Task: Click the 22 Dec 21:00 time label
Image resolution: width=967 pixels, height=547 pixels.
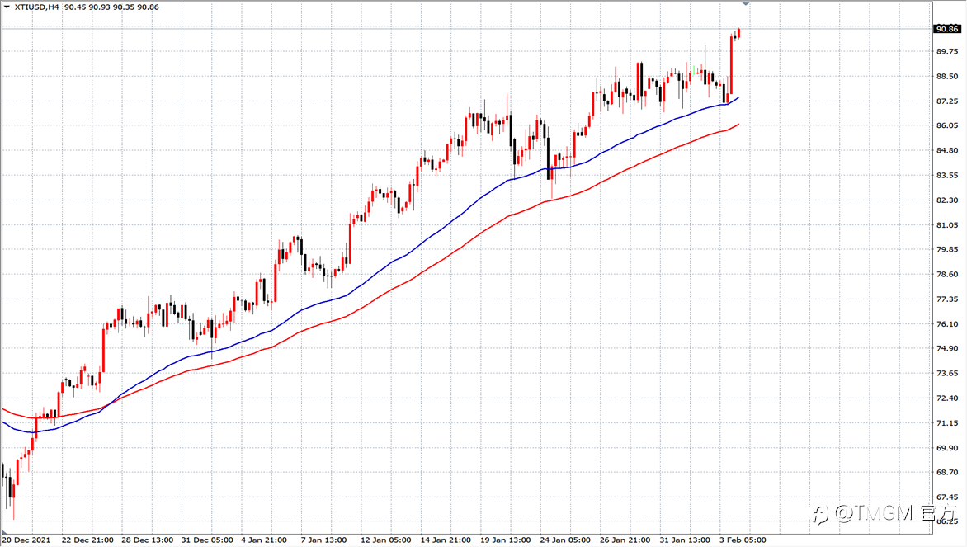Action: click(87, 540)
